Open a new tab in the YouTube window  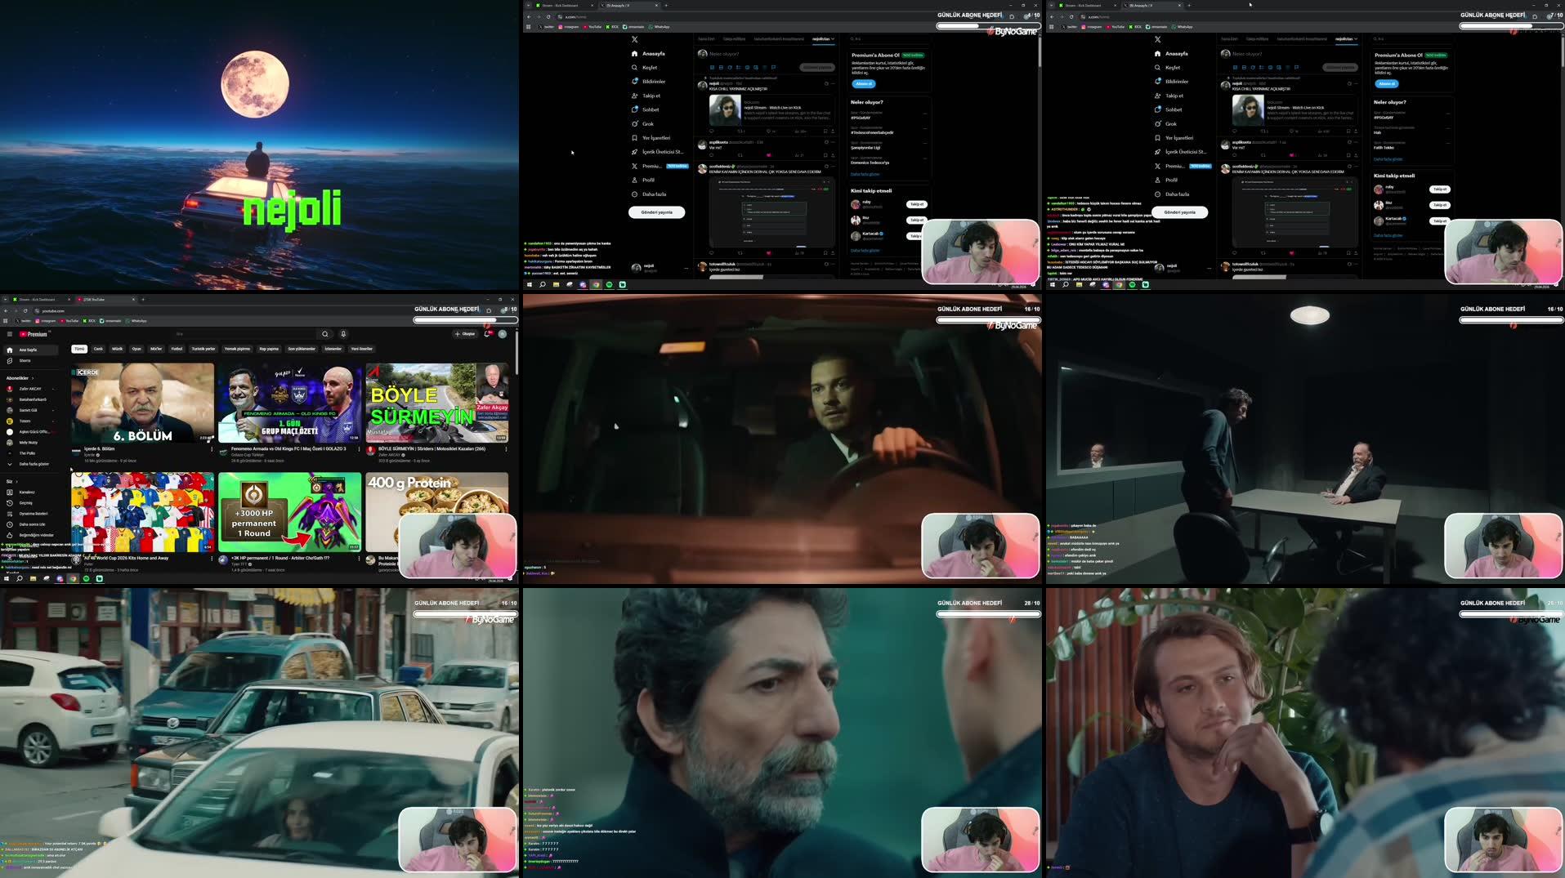(142, 300)
